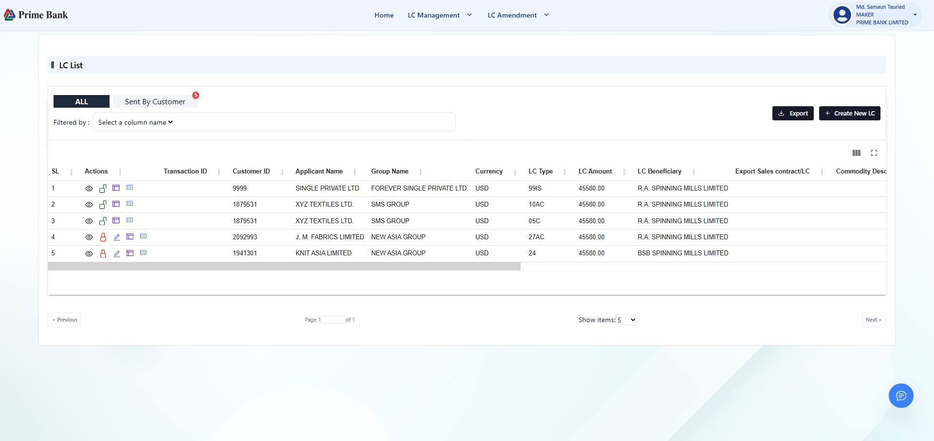The width and height of the screenshot is (934, 441).
Task: Click FOREVER SINGLE PRIVATE LTD. group cell
Action: (x=419, y=188)
